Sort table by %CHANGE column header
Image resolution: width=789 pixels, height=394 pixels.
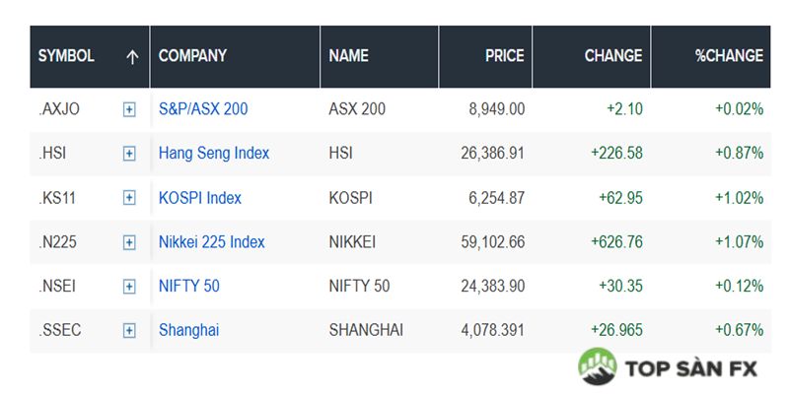click(729, 56)
